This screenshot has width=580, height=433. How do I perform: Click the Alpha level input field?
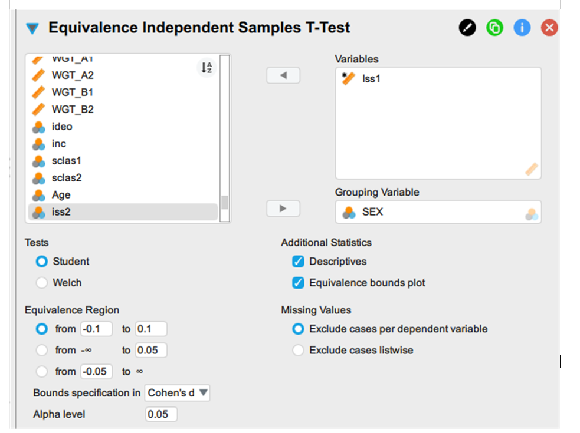[161, 414]
